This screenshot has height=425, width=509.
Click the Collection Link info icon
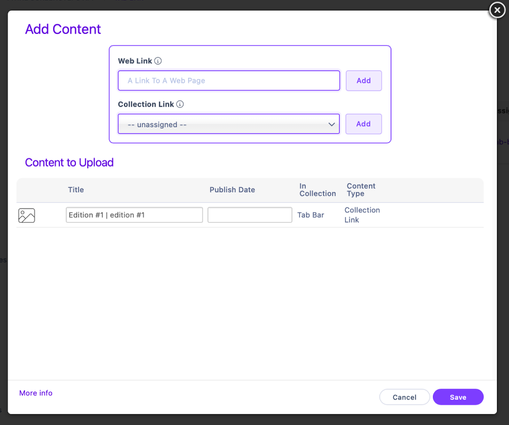coord(180,104)
